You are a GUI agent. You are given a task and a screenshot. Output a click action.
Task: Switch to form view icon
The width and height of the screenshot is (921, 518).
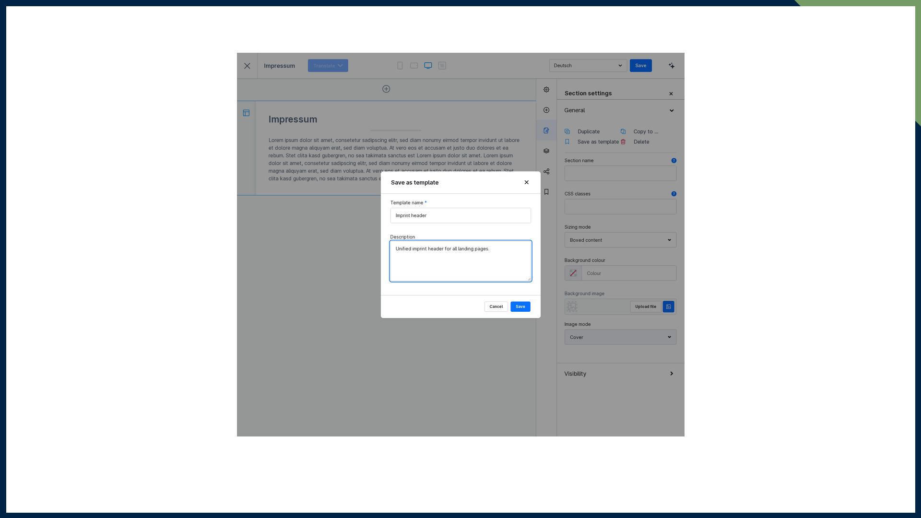point(442,66)
